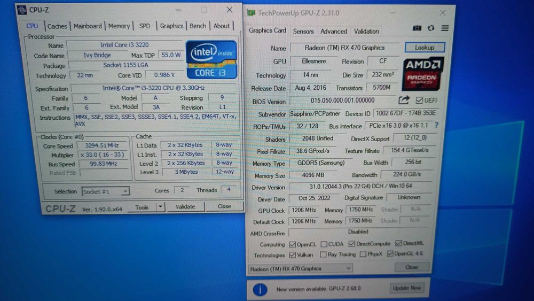Switch to the SPD tab in CPU-Z

(144, 26)
